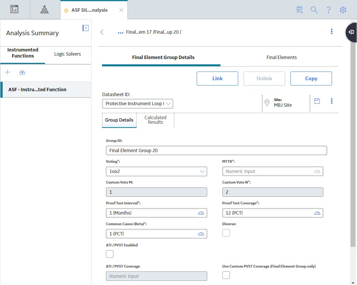Click the Custom Vote N field
Screen dimensions: 357x285
[273, 192]
